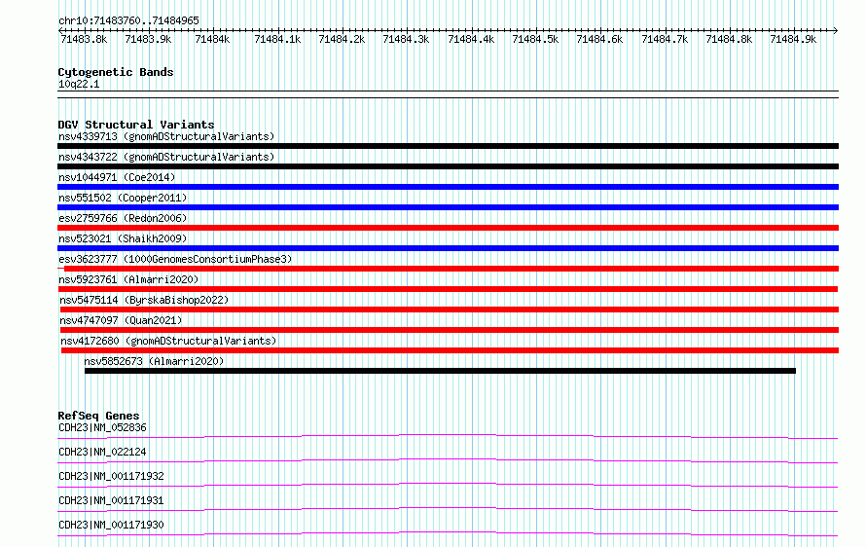Click the red bar for nsv5475114
The width and height of the screenshot is (866, 547).
(x=449, y=310)
